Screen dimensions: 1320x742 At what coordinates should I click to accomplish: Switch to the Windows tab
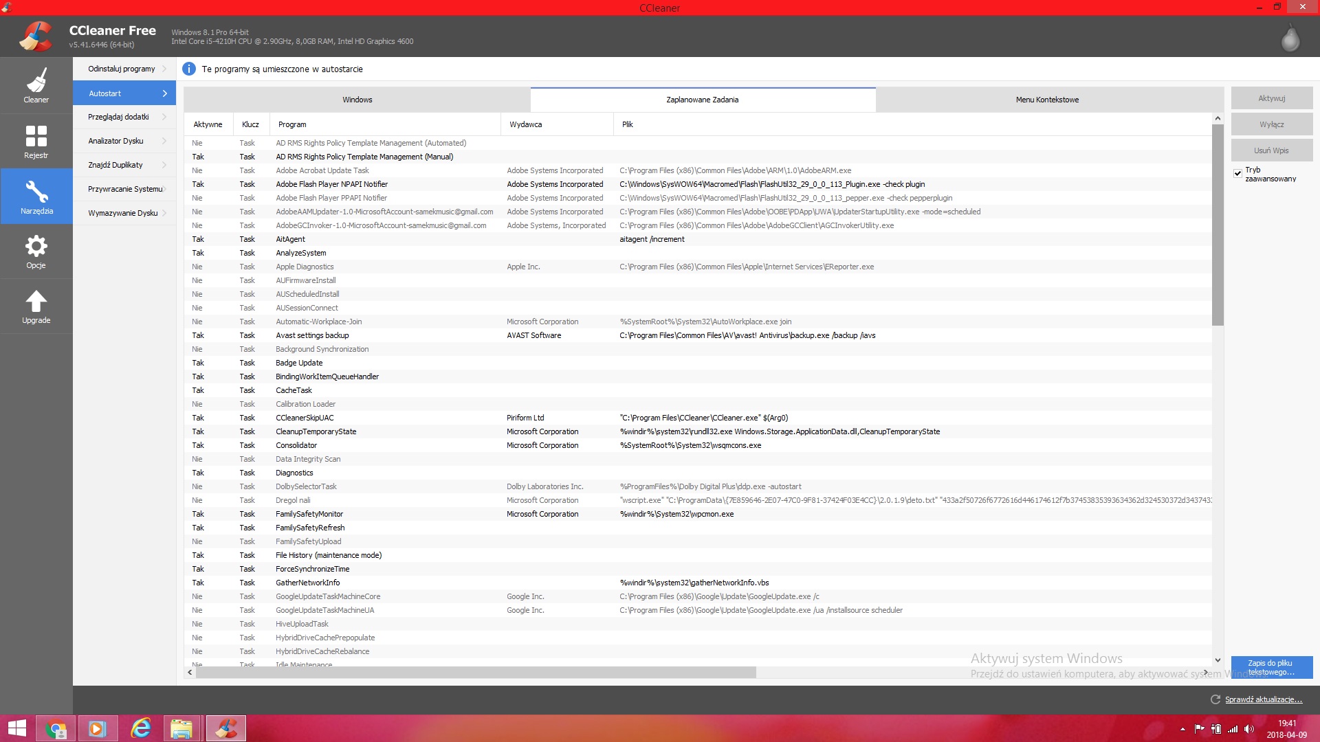tap(357, 100)
